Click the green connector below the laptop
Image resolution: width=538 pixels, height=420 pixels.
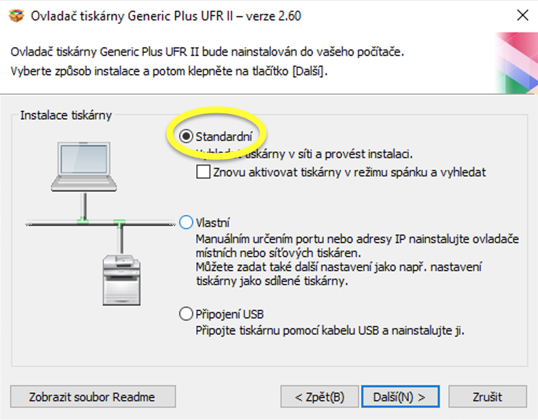(x=83, y=221)
